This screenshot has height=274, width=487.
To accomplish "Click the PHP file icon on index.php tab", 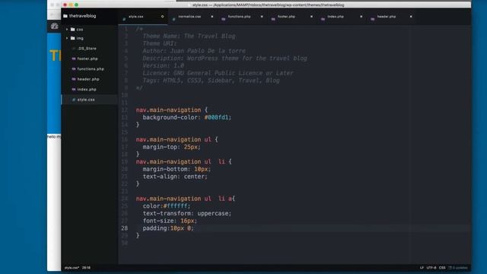I will 323,19.
